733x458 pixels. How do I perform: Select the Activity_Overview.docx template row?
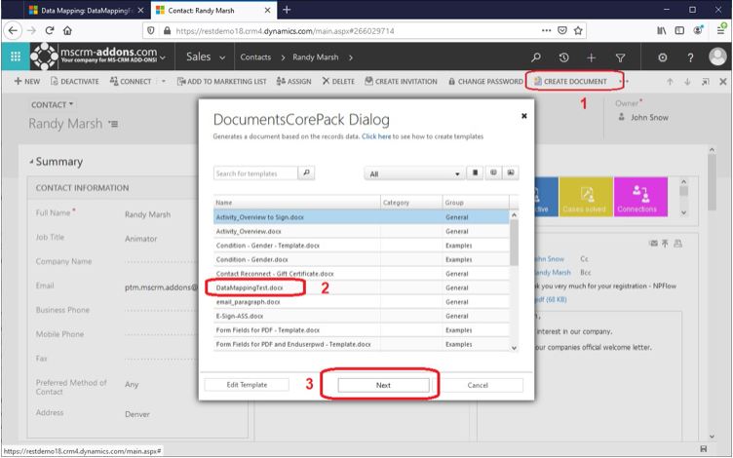pos(362,231)
